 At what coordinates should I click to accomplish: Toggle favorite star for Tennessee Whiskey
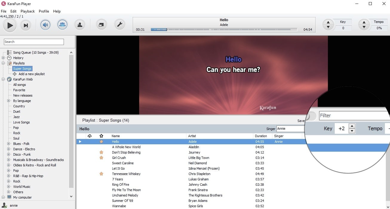coord(101,174)
